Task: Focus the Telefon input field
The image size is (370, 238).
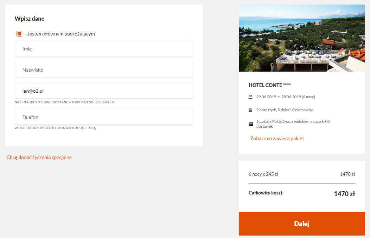Action: pos(104,117)
